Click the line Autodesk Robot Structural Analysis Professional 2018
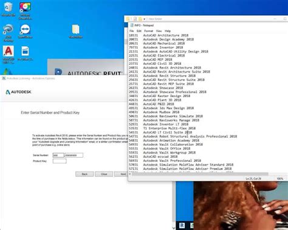 (183, 137)
